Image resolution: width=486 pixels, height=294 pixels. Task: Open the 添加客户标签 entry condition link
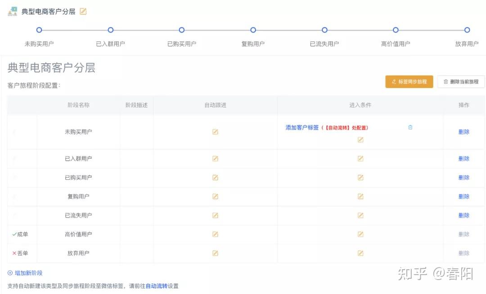pos(302,128)
